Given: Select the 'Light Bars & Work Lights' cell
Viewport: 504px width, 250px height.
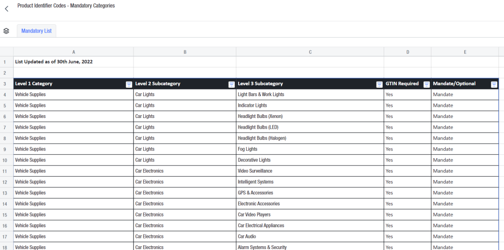Looking at the screenshot, I should pos(310,95).
